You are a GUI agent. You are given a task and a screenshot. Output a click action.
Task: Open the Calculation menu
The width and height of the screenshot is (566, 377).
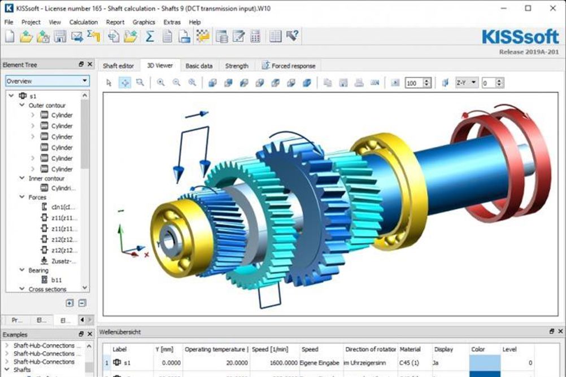[x=84, y=22]
